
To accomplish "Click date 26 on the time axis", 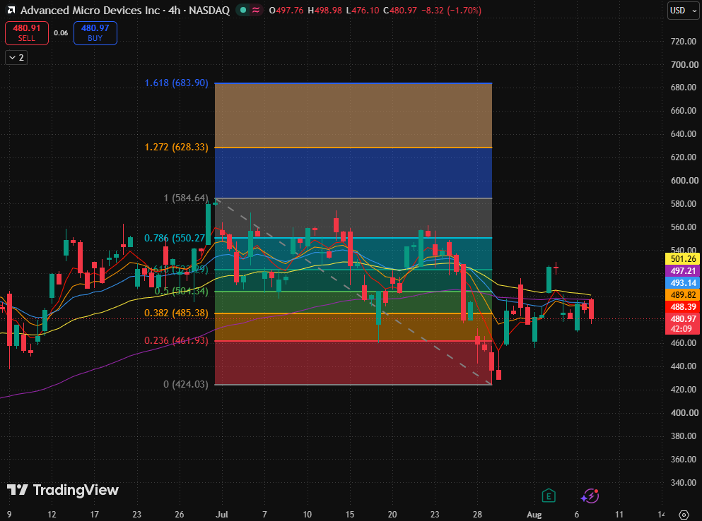I will (x=179, y=514).
